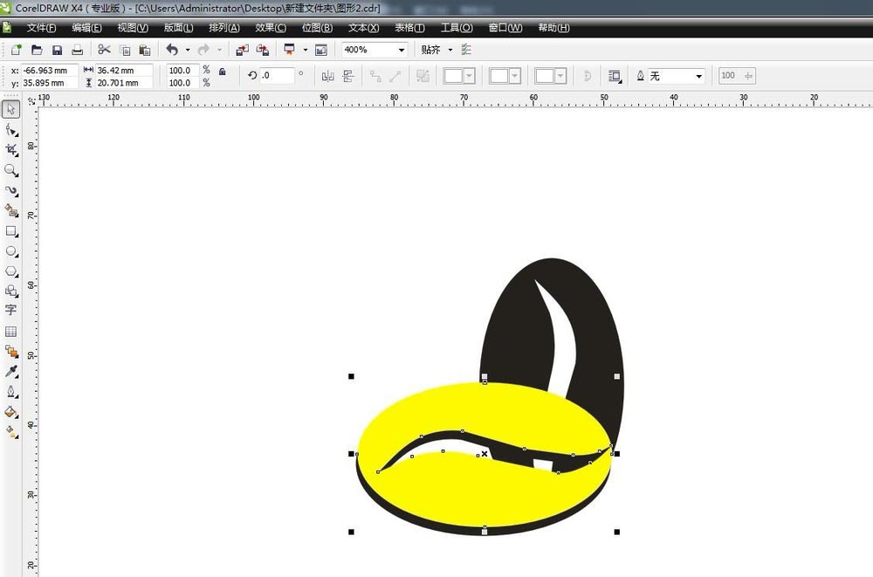873x577 pixels.
Task: Select the Table tool
Action: (11, 332)
